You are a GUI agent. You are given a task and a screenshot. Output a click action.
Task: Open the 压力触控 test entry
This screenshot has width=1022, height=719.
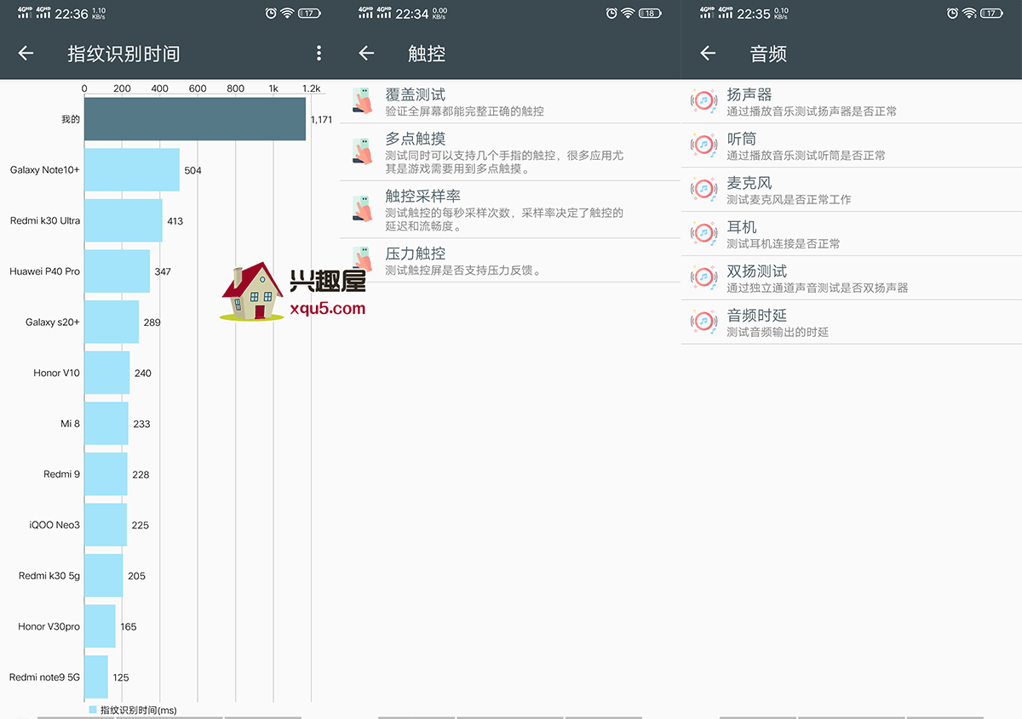pyautogui.click(x=510, y=260)
